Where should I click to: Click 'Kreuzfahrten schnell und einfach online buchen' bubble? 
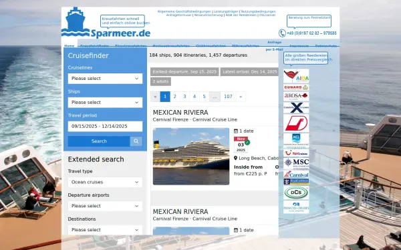point(122,21)
